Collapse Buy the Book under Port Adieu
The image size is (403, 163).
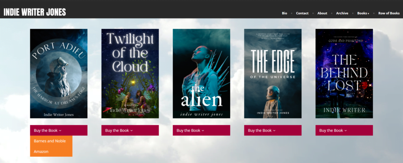[59, 130]
